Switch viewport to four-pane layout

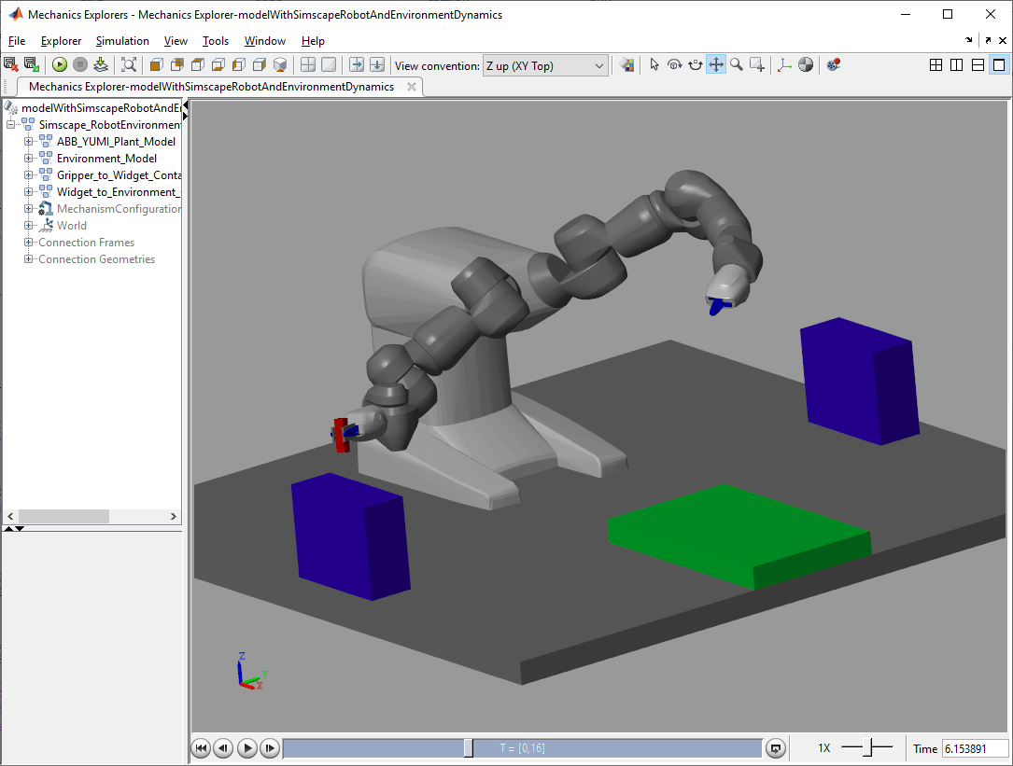point(936,63)
